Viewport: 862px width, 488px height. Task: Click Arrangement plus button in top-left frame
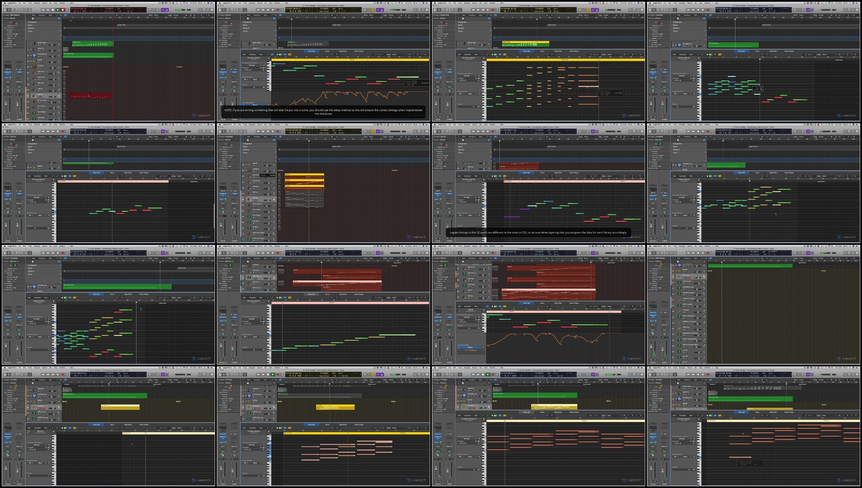pyautogui.click(x=60, y=22)
